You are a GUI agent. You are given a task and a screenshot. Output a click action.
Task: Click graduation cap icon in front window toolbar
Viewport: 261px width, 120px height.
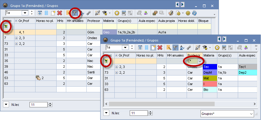(205, 48)
